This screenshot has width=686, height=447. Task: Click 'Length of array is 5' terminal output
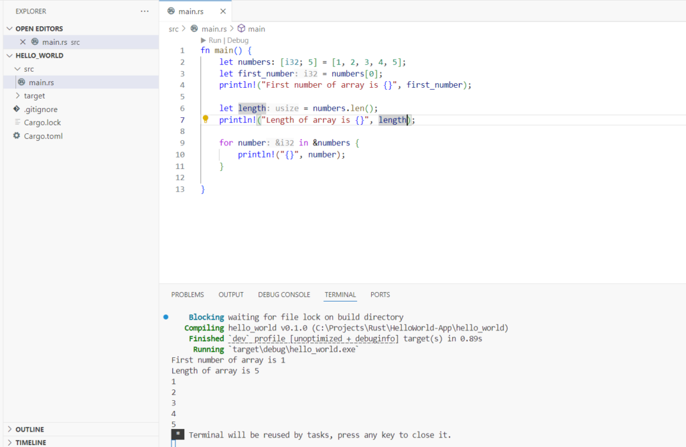click(x=215, y=371)
